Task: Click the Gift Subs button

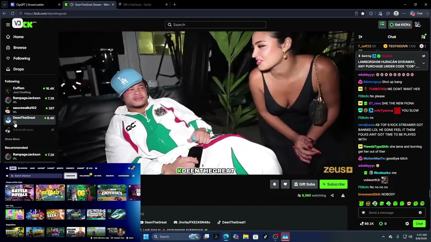Action: click(304, 184)
